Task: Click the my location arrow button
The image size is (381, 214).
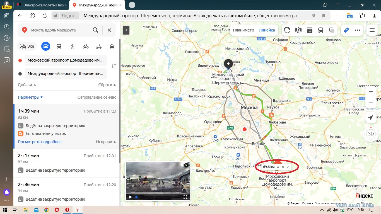Action: [371, 118]
